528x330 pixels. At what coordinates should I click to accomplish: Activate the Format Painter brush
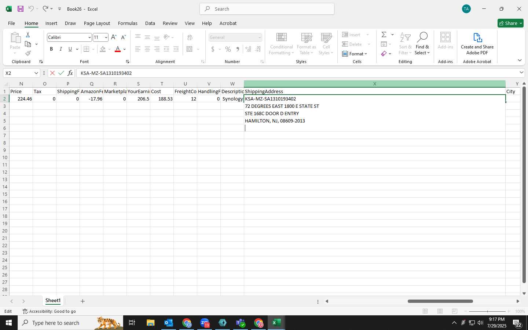(28, 54)
